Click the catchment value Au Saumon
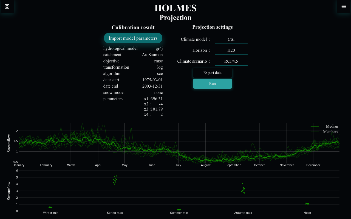 152,55
